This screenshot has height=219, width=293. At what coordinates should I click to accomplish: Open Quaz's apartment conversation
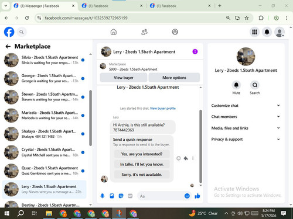(x=44, y=171)
